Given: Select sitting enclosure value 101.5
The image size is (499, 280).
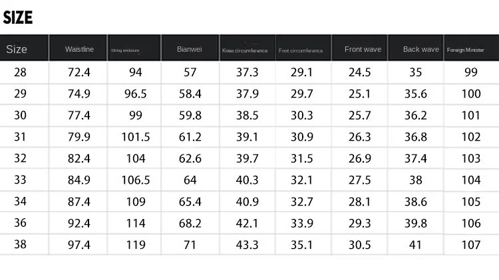Looking at the screenshot, I should coord(136,137).
